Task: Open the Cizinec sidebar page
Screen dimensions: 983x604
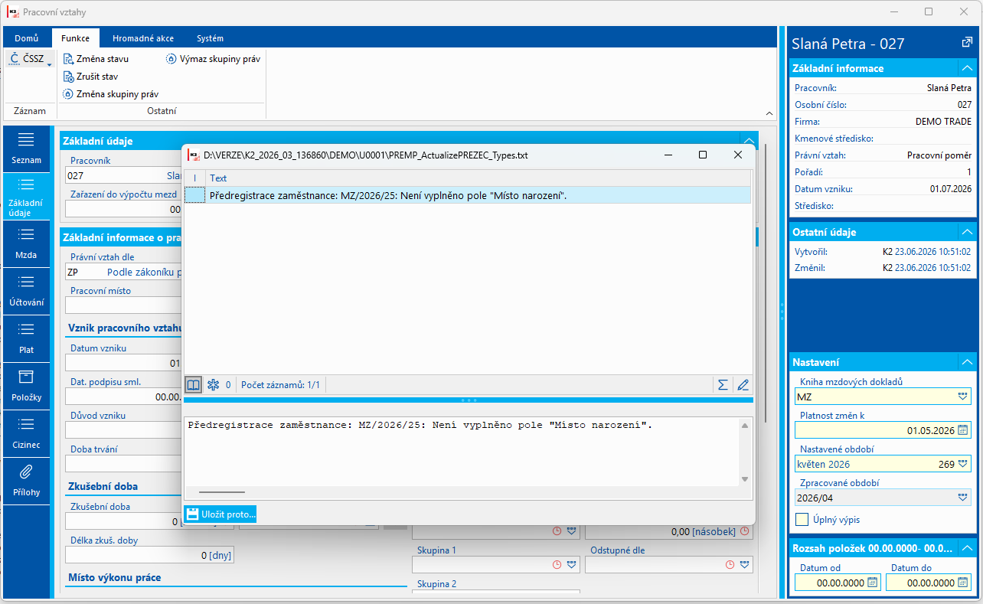Action: coord(27,433)
